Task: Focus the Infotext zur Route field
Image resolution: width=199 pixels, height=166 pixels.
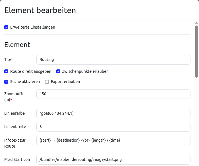Action: (x=113, y=140)
